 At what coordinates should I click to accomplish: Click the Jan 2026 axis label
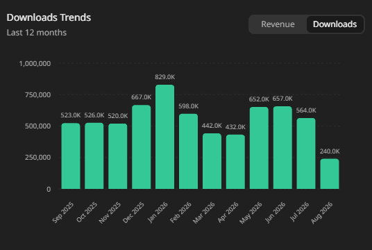[x=158, y=212]
